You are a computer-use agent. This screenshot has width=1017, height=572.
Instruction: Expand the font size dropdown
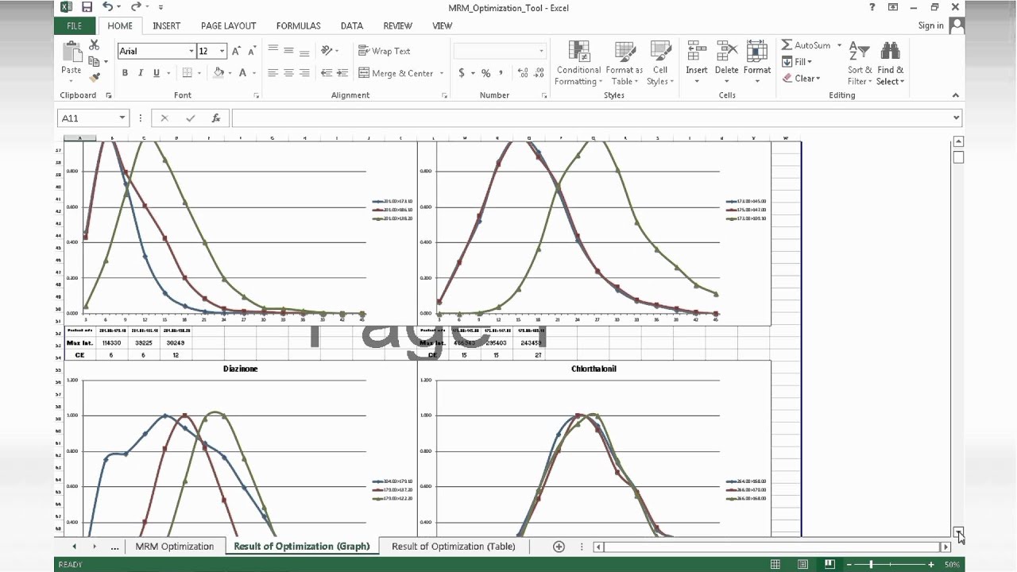(222, 51)
